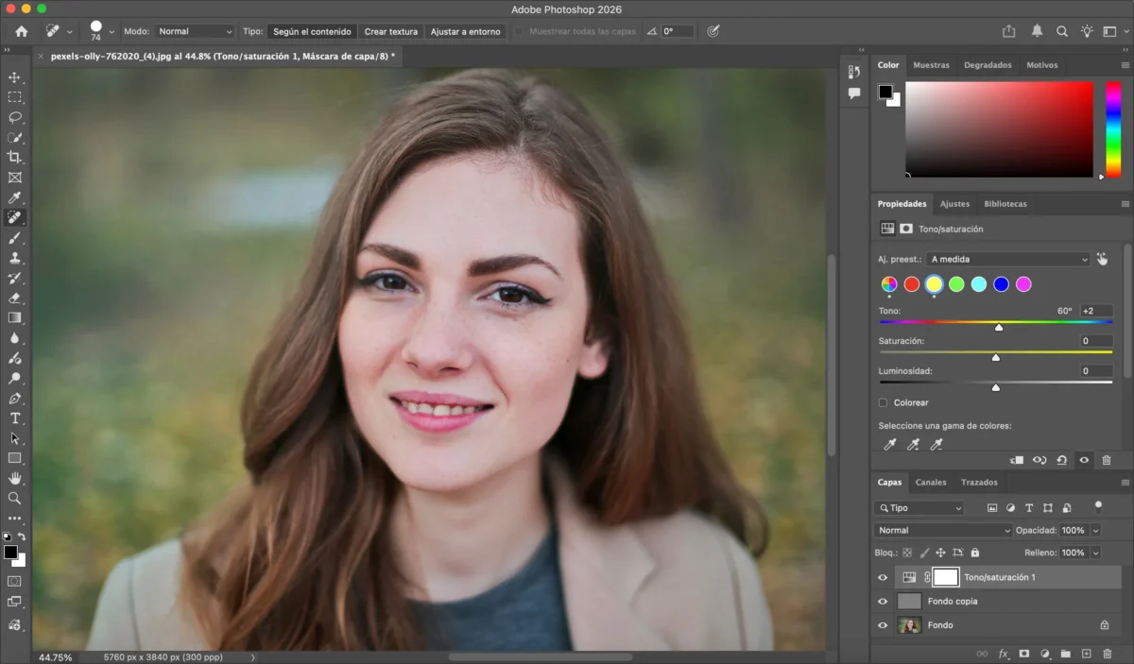Image resolution: width=1134 pixels, height=664 pixels.
Task: Hide the Tono/saturación 1 layer
Action: [x=883, y=577]
